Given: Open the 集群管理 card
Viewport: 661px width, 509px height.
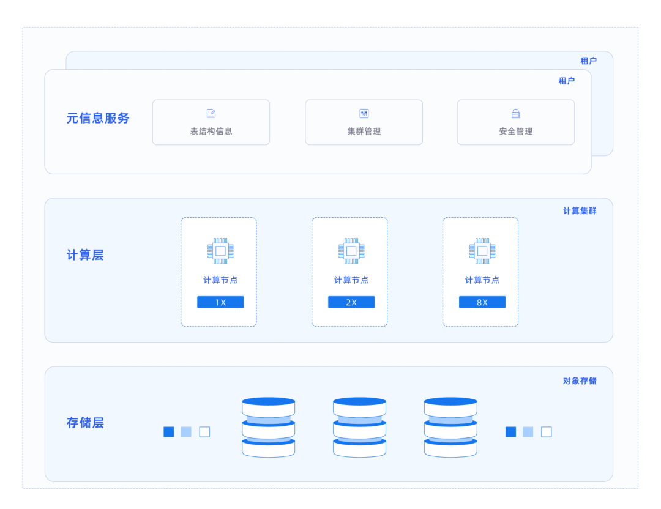Looking at the screenshot, I should pos(364,122).
